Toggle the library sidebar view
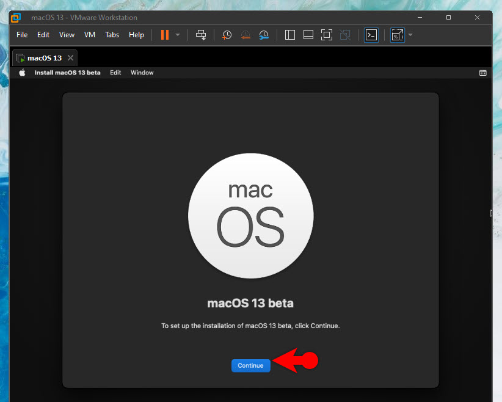This screenshot has height=402, width=502. [x=289, y=35]
